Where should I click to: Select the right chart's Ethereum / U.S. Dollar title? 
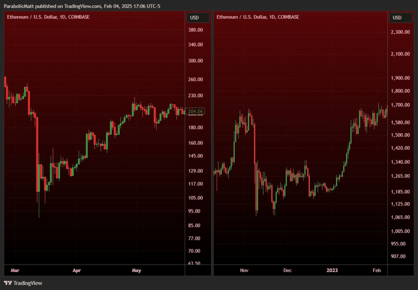(258, 17)
